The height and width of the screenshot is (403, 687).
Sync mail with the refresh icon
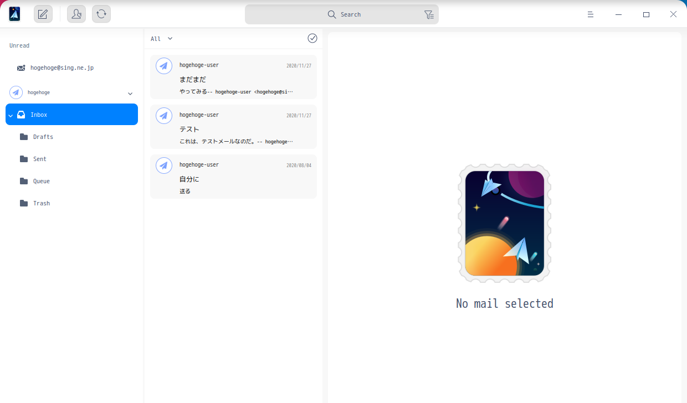[101, 14]
